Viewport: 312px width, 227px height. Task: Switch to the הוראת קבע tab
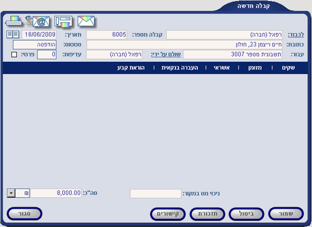pyautogui.click(x=131, y=68)
